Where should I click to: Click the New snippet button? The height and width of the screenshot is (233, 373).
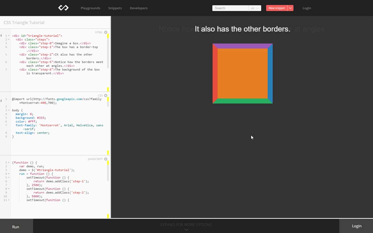tap(277, 8)
